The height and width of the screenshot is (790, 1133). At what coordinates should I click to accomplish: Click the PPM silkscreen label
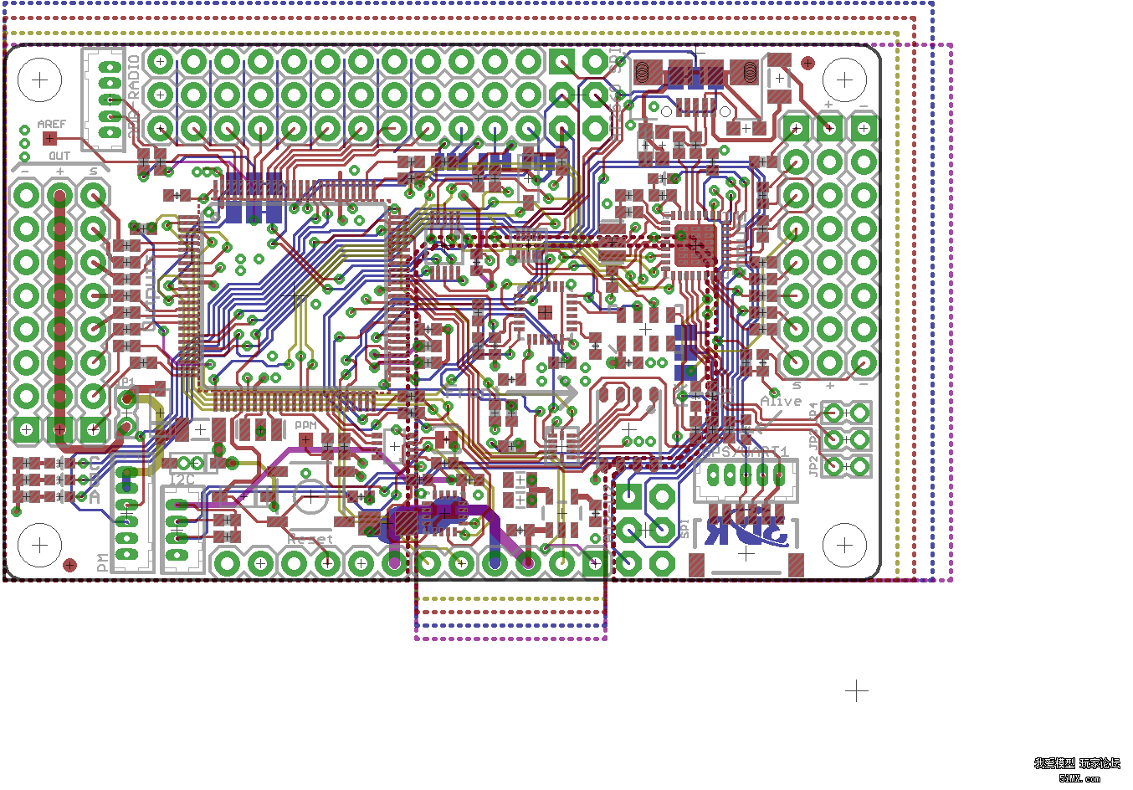click(x=305, y=426)
